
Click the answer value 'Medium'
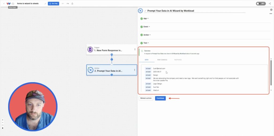(x=156, y=90)
